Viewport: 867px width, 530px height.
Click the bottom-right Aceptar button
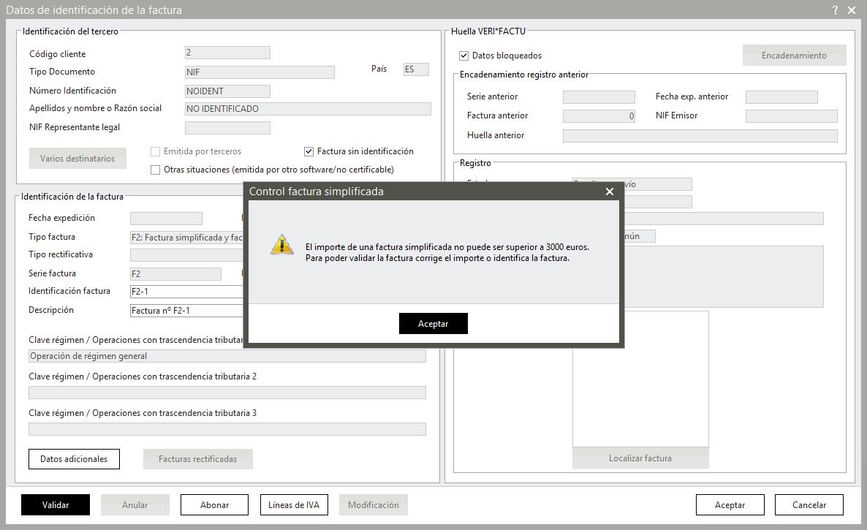tap(730, 505)
